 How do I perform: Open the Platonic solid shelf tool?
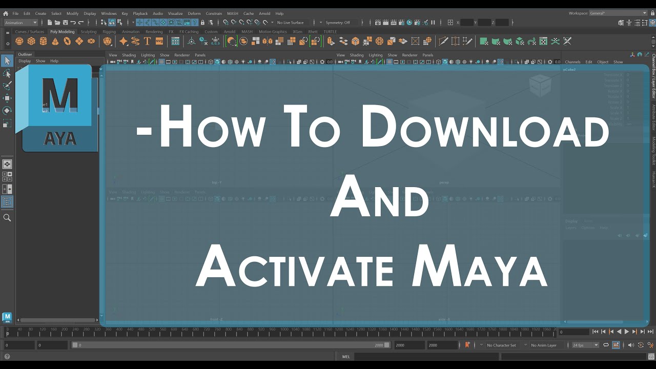pyautogui.click(x=108, y=42)
